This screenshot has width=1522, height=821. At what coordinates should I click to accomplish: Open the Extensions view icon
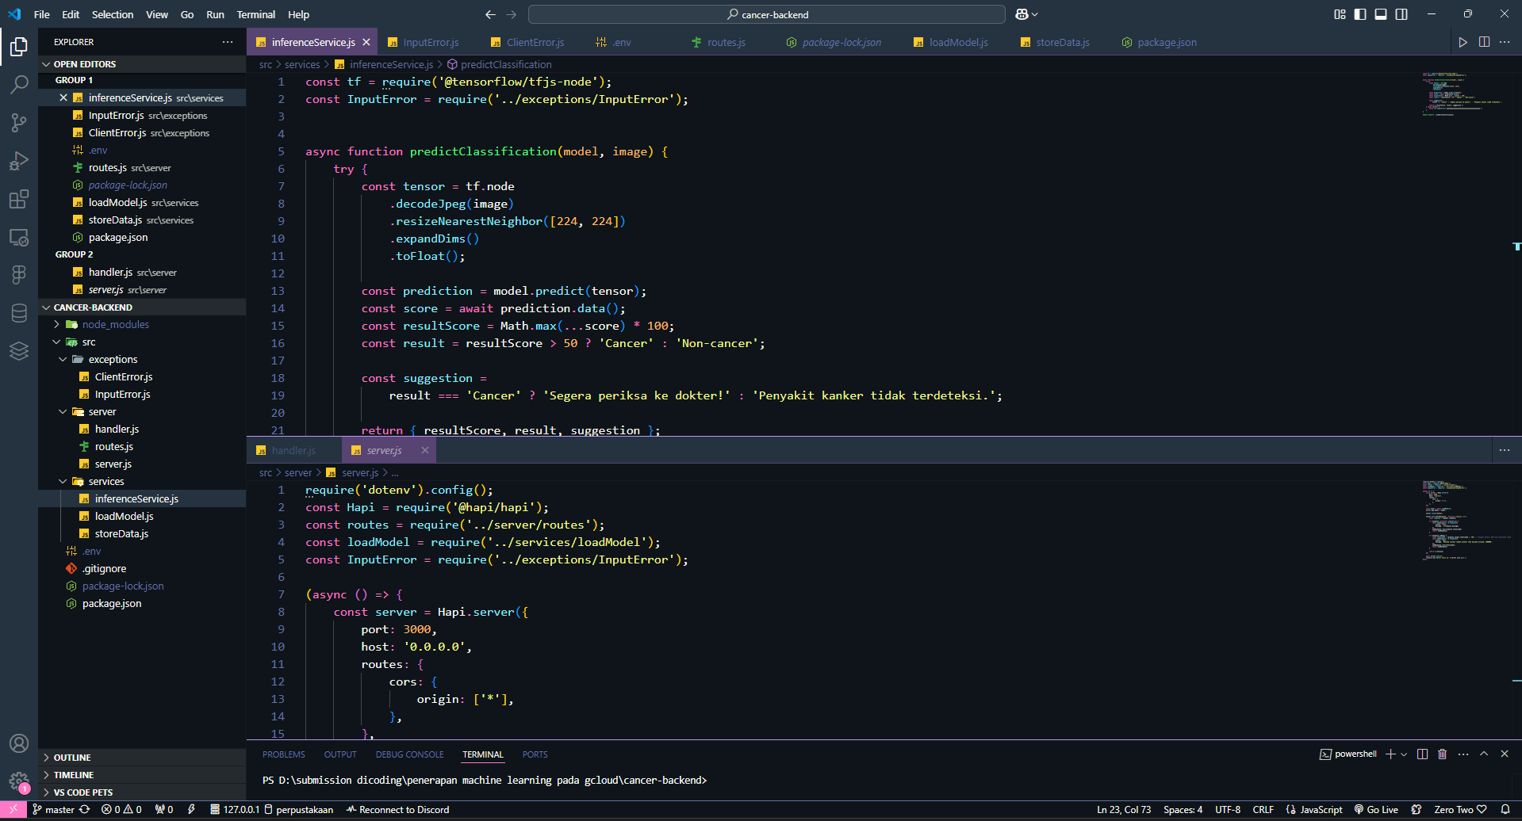[19, 199]
